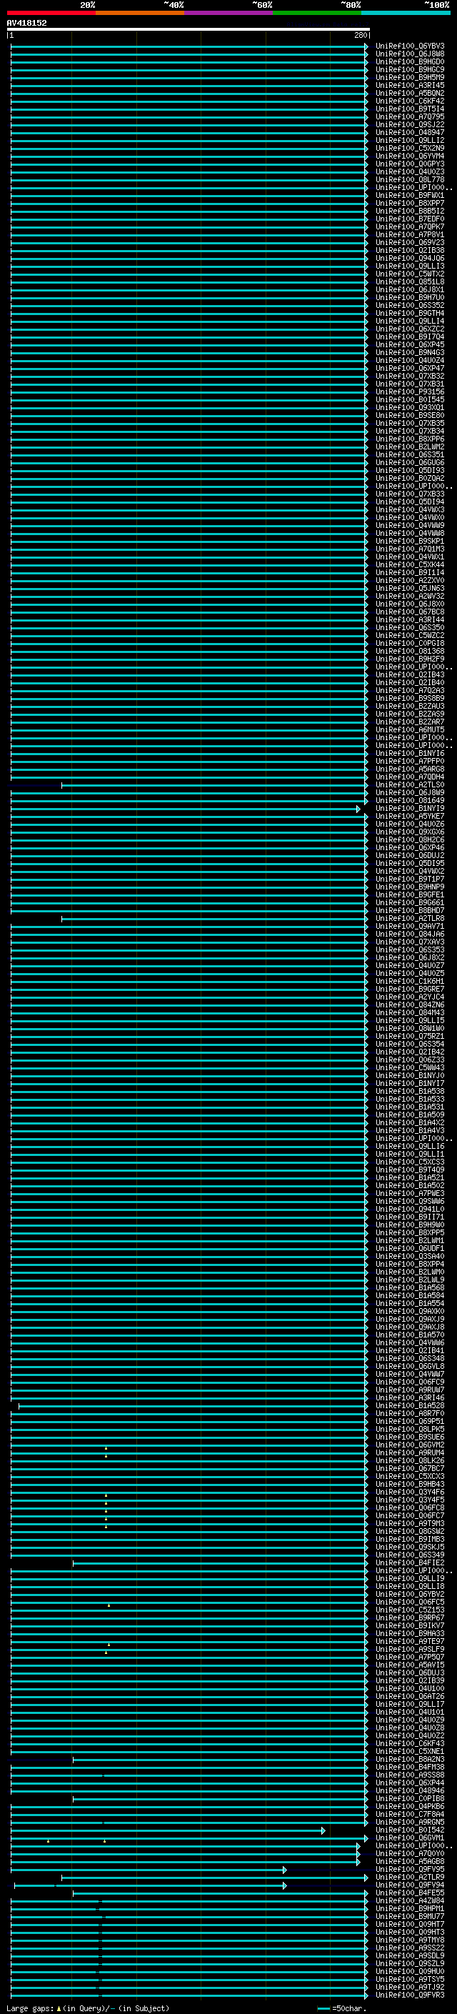Viewport: 457px width, 2014px height.
Task: Select subject label UniRef100_O48946
Action: (x=410, y=1790)
